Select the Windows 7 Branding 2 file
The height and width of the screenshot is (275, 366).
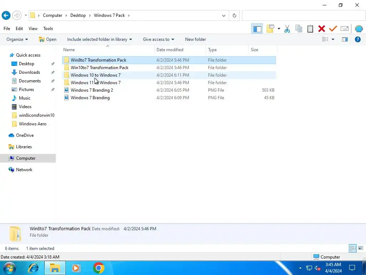169,90
